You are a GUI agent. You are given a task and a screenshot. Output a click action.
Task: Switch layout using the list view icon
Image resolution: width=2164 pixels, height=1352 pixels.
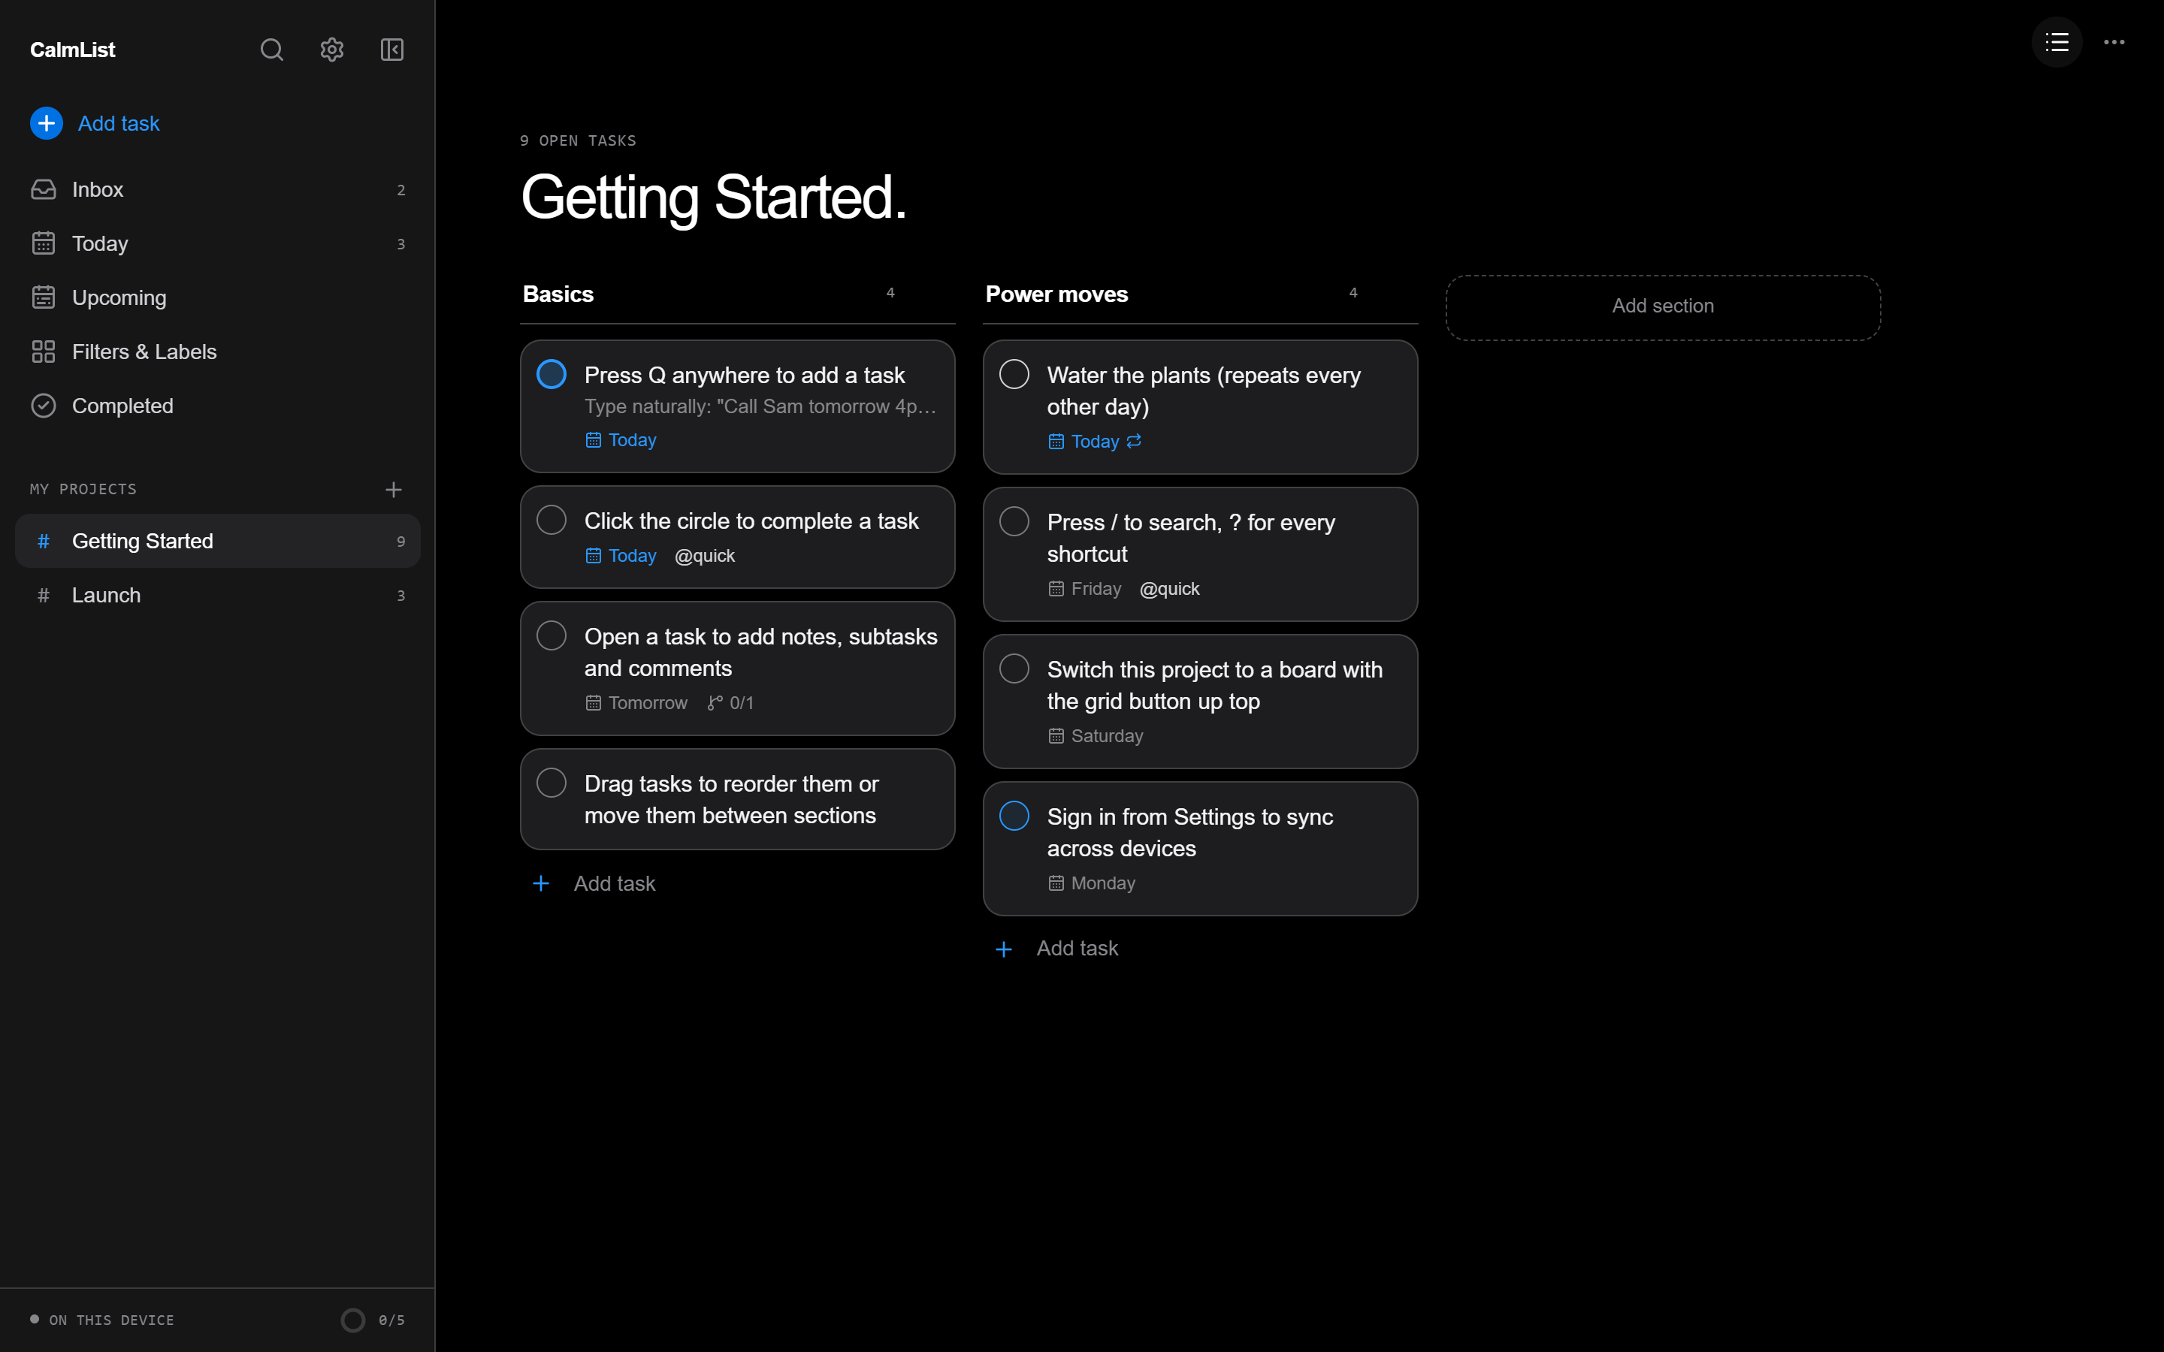click(2057, 42)
